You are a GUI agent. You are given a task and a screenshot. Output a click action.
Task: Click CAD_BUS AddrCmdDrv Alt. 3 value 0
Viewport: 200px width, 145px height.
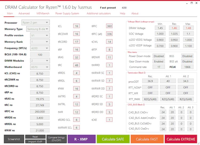[191, 118]
